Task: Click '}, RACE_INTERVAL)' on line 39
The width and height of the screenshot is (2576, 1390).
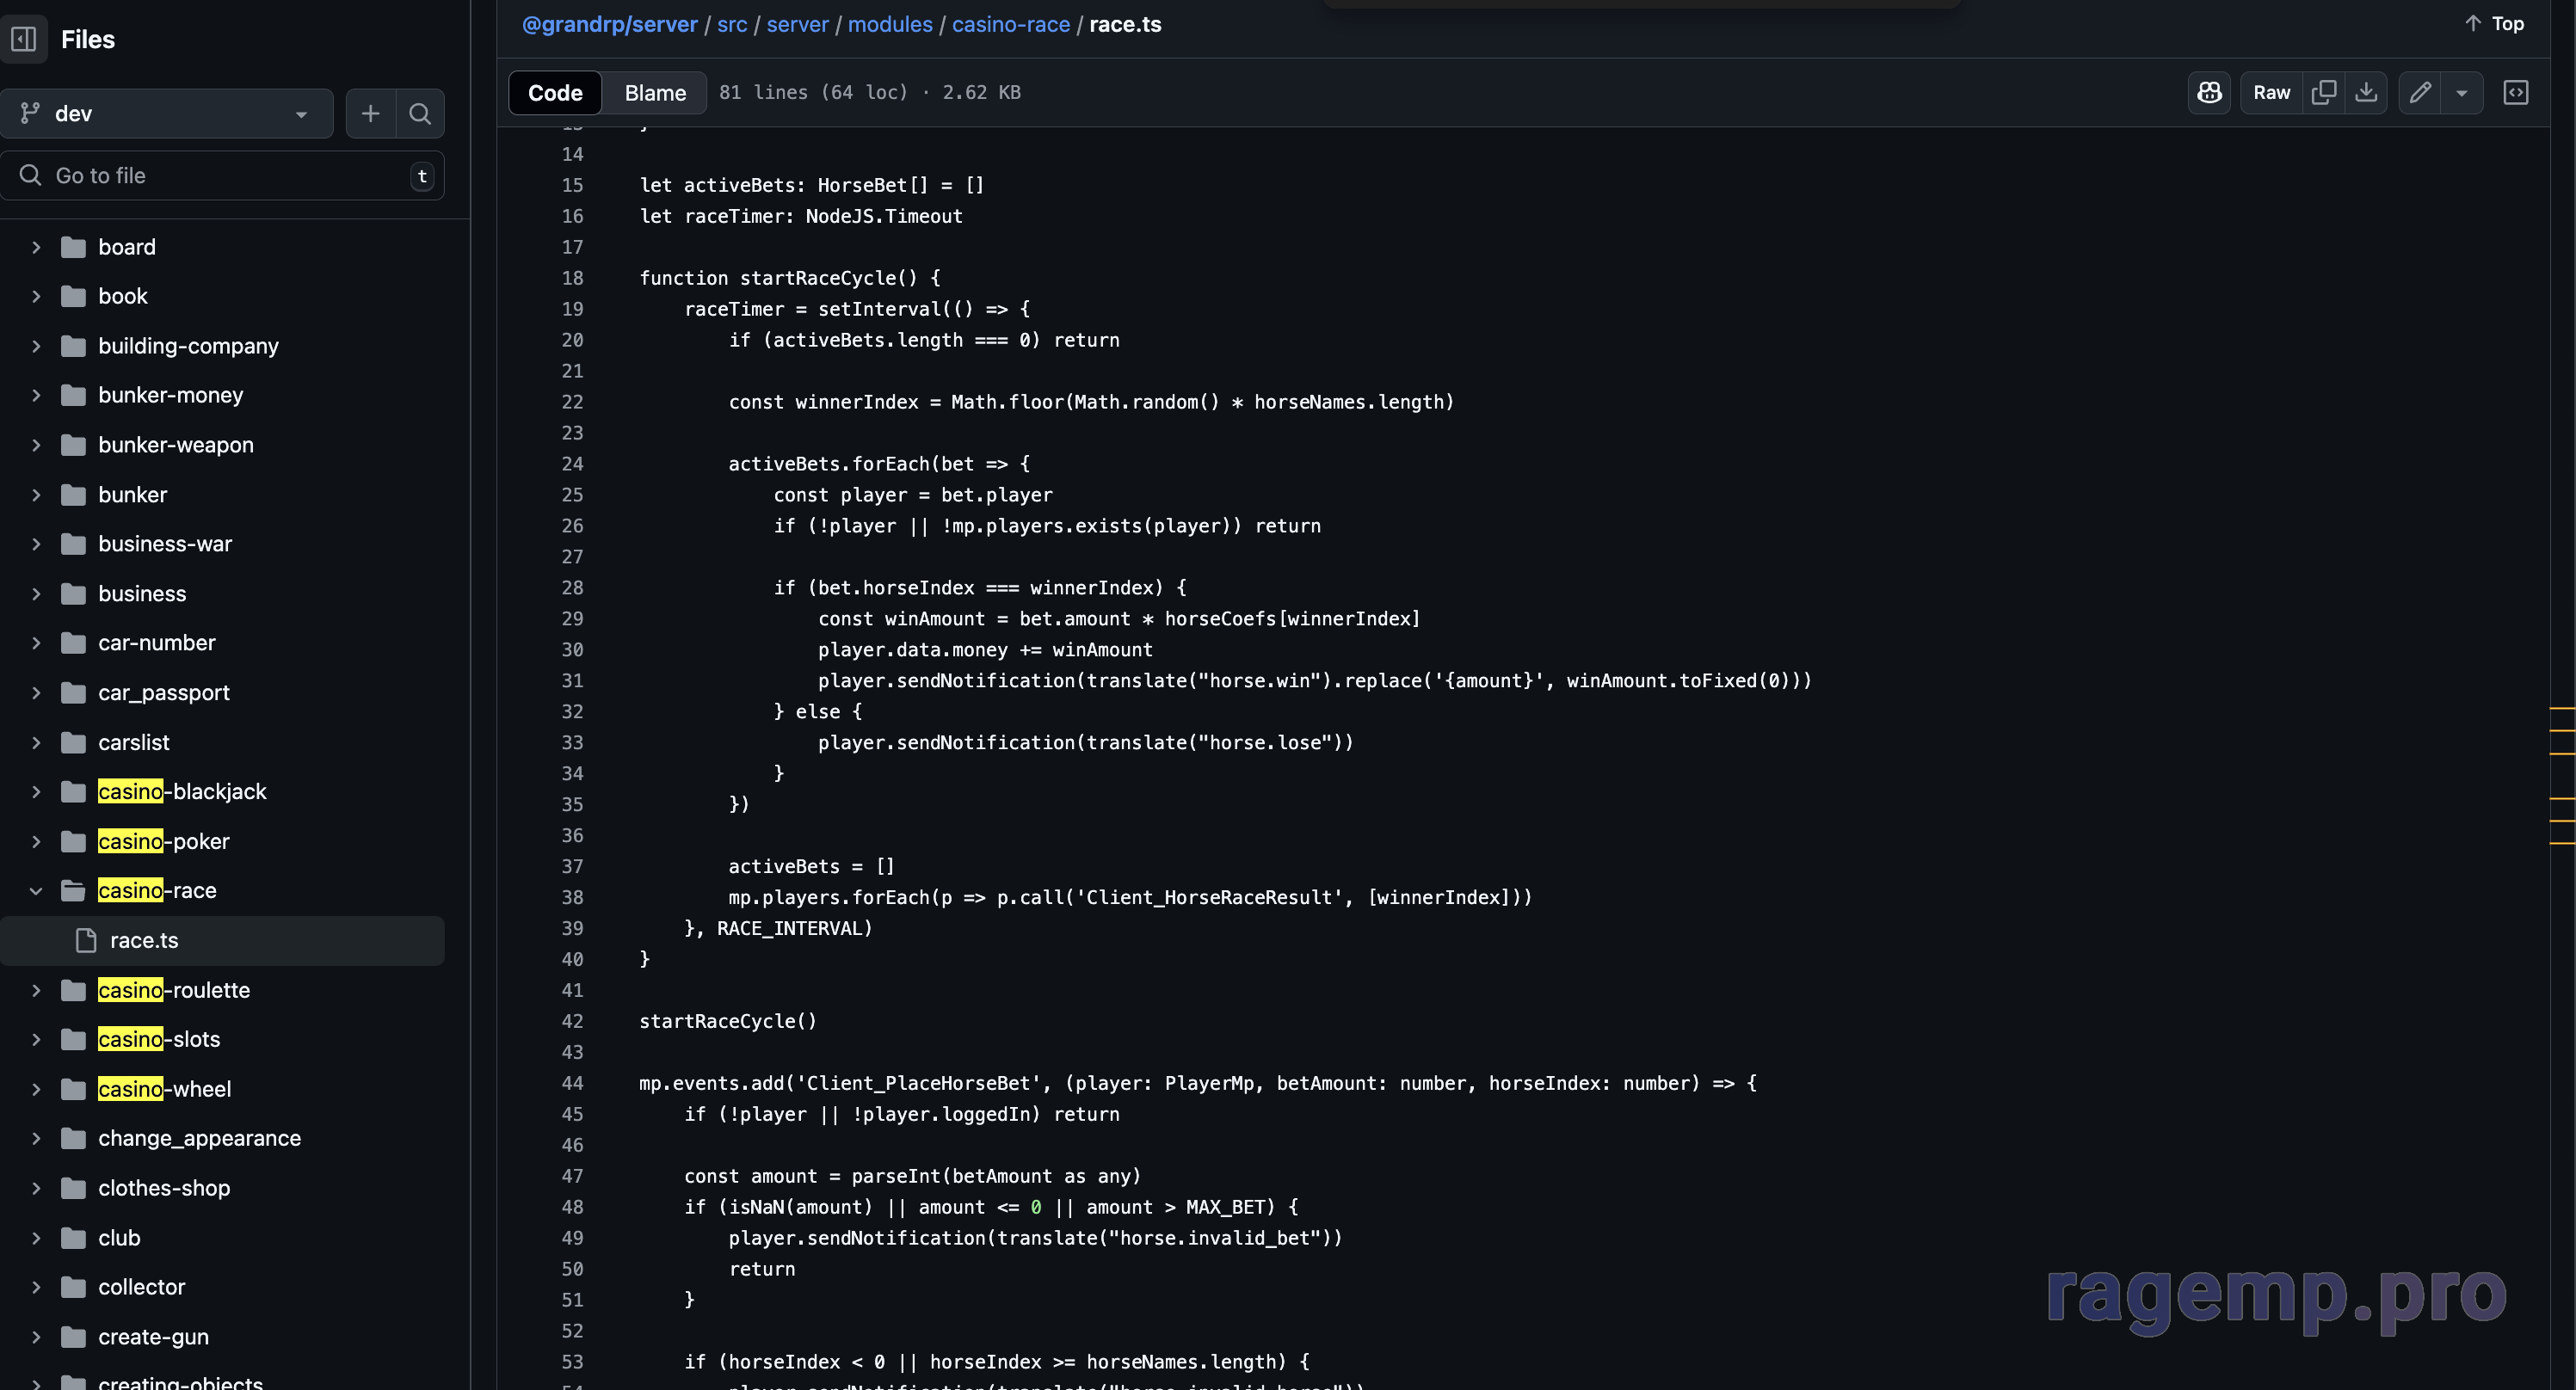Action: [778, 928]
